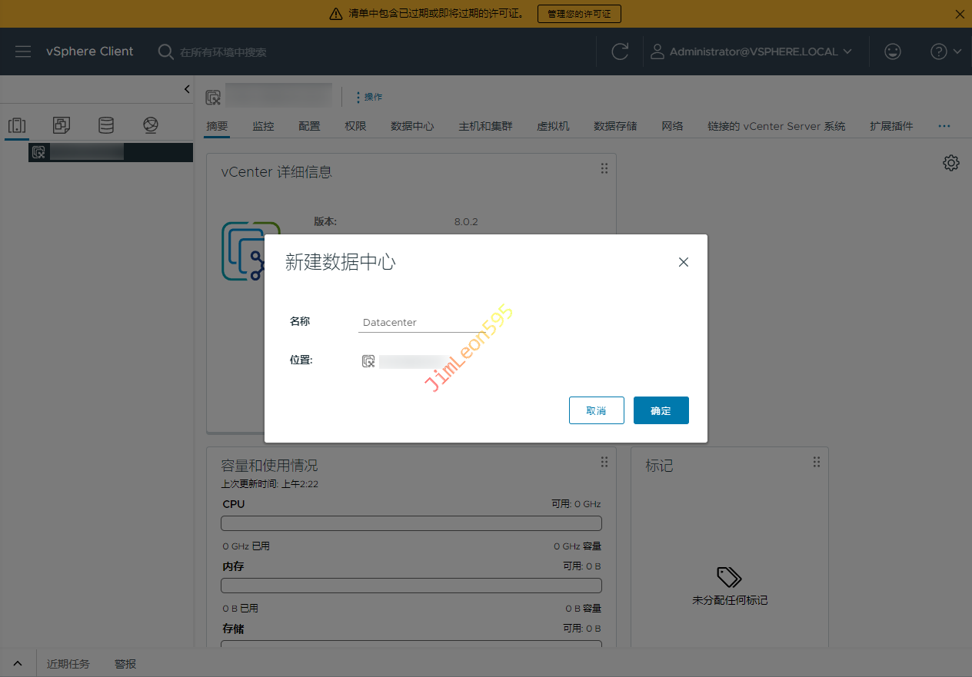Select the Networking inventory icon
This screenshot has height=677, width=972.
[151, 125]
